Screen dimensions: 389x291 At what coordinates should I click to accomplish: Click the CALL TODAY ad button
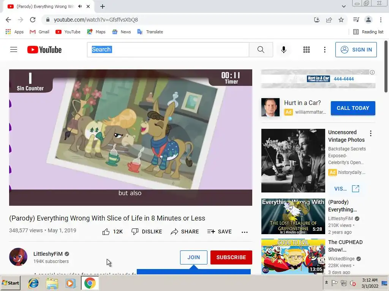353,108
